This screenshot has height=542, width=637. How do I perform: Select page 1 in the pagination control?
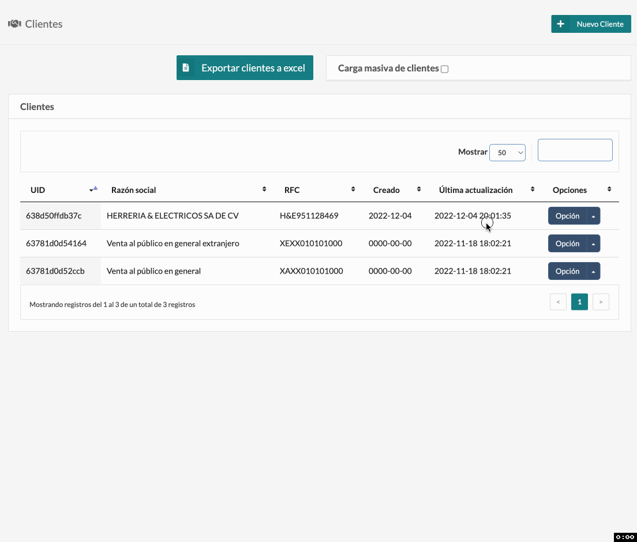[579, 301]
